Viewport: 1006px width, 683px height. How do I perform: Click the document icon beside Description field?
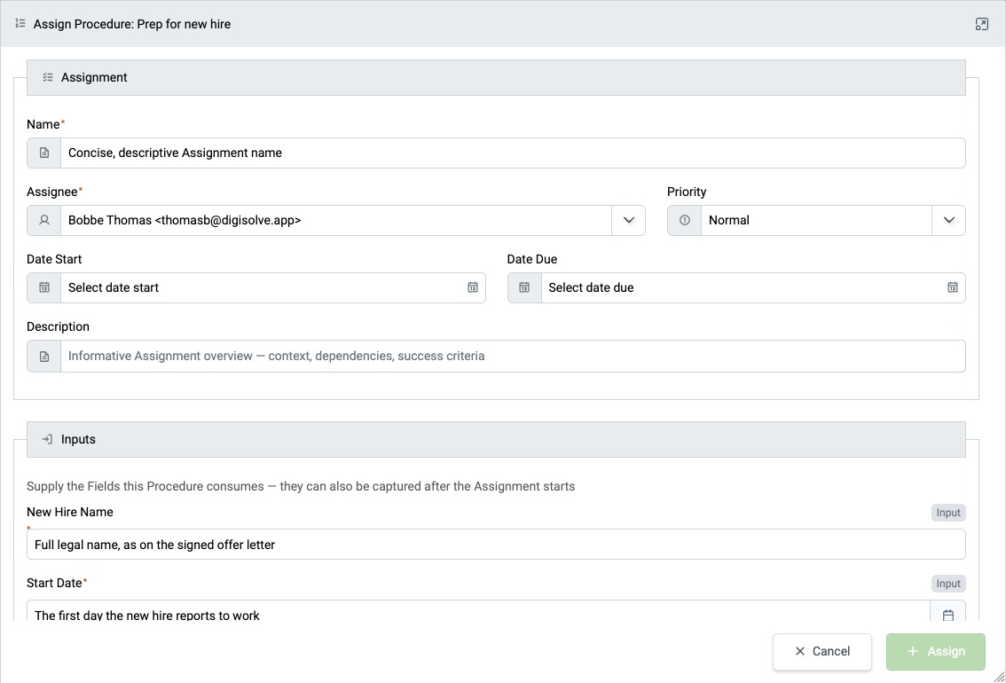44,357
